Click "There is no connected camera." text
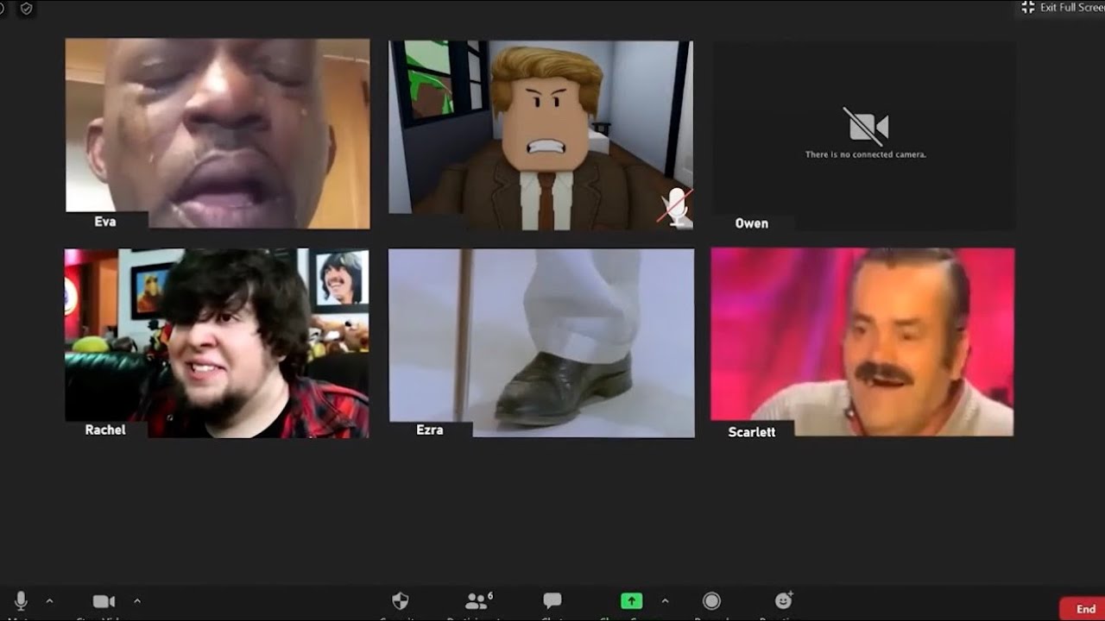 click(866, 155)
